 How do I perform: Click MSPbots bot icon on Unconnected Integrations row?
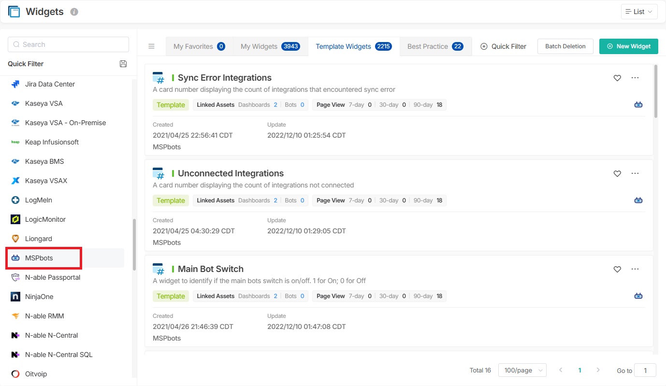click(638, 200)
